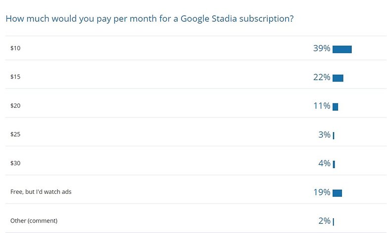
Task: Click the 19% percentage label
Action: [322, 192]
